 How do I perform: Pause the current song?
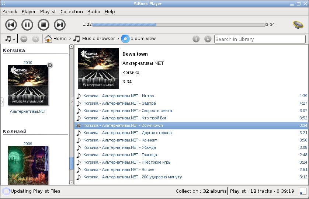click(27, 25)
